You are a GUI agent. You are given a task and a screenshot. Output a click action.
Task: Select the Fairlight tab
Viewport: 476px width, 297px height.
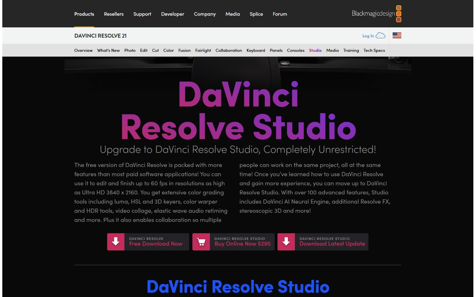click(x=203, y=50)
